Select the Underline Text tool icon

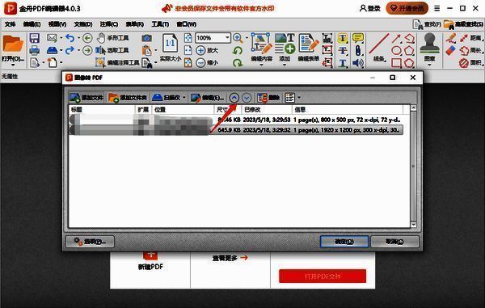[x=343, y=63]
